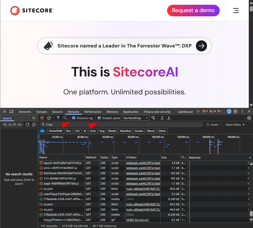Expand the More filters dropdown
The width and height of the screenshot is (253, 228).
pyautogui.click(x=235, y=125)
